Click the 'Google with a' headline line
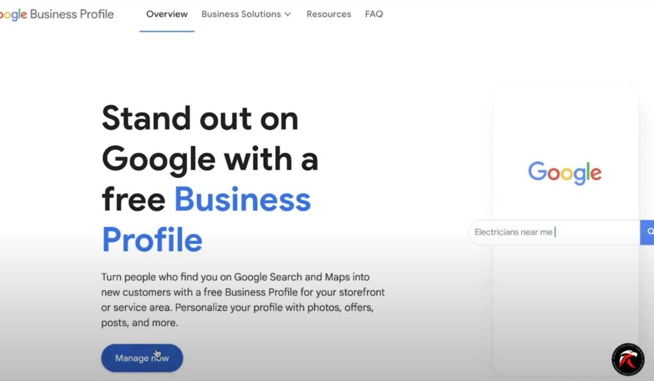The width and height of the screenshot is (654, 381). 209,159
